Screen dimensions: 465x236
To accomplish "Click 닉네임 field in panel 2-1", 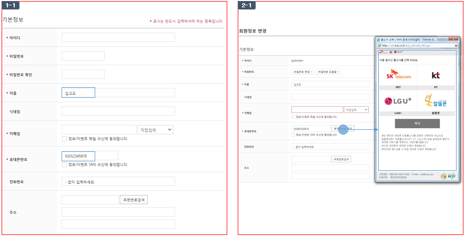I will [x=331, y=97].
